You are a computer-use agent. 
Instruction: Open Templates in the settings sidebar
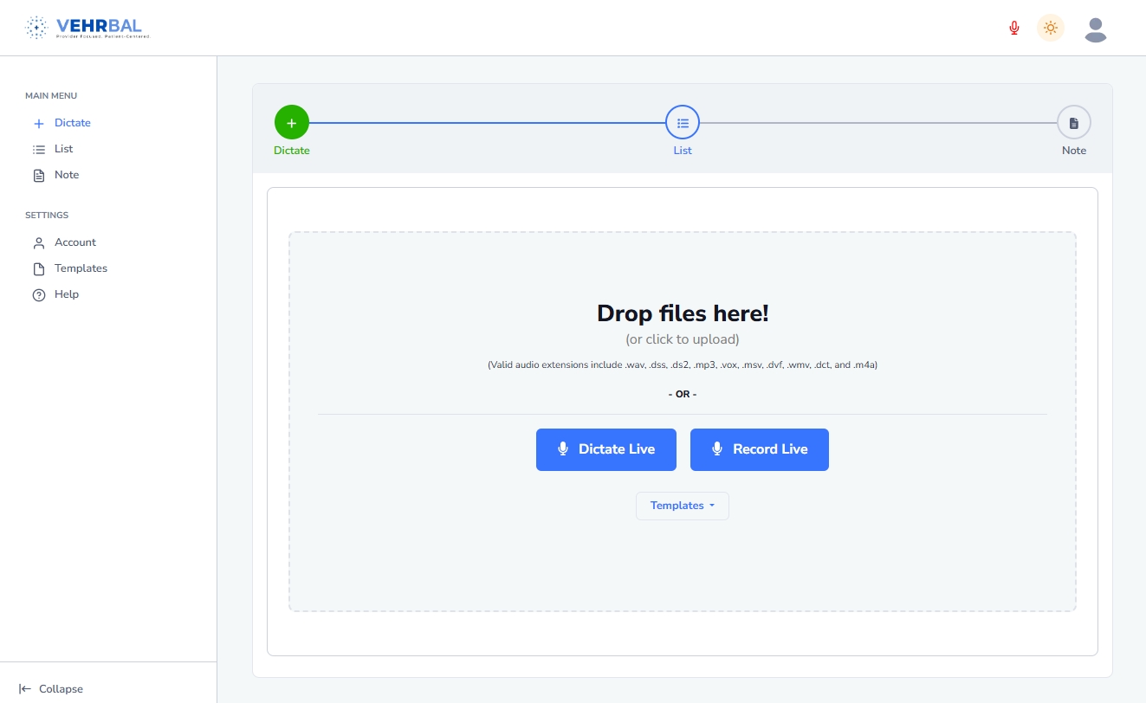pyautogui.click(x=81, y=268)
